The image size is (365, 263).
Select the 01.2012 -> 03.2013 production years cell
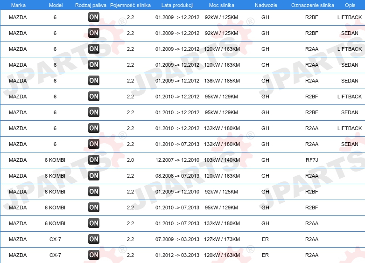point(177,255)
